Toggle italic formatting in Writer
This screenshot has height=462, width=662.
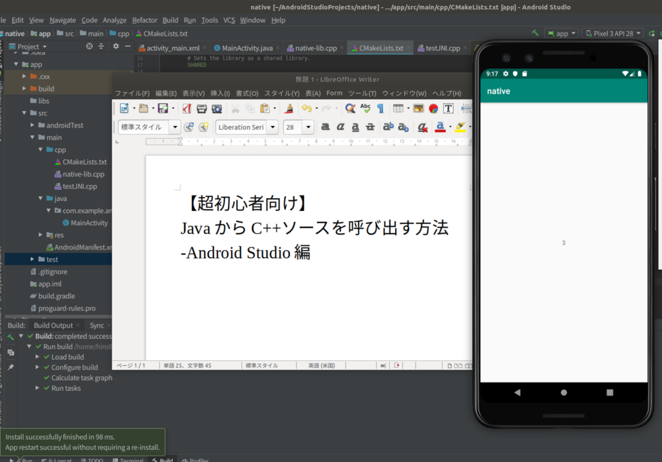click(x=341, y=127)
